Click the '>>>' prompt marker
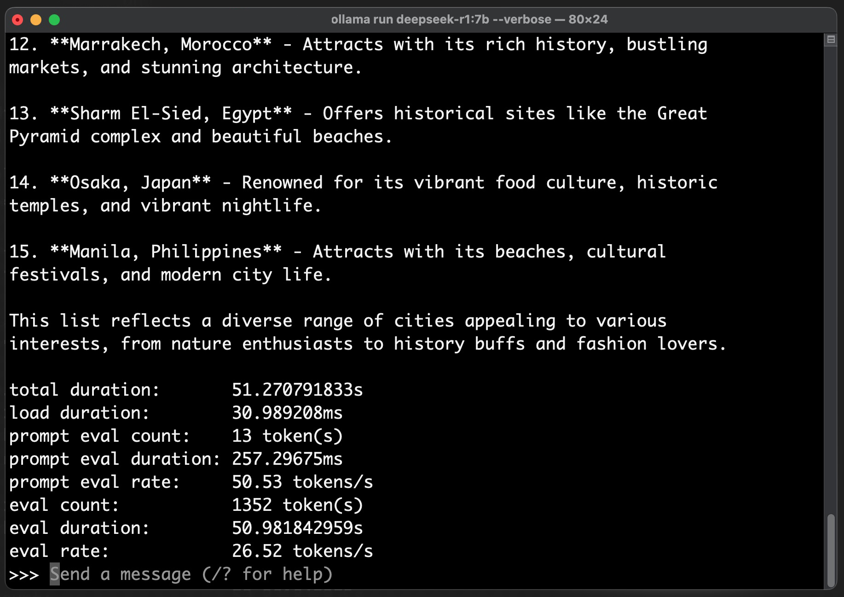Viewport: 844px width, 597px height. (x=24, y=574)
